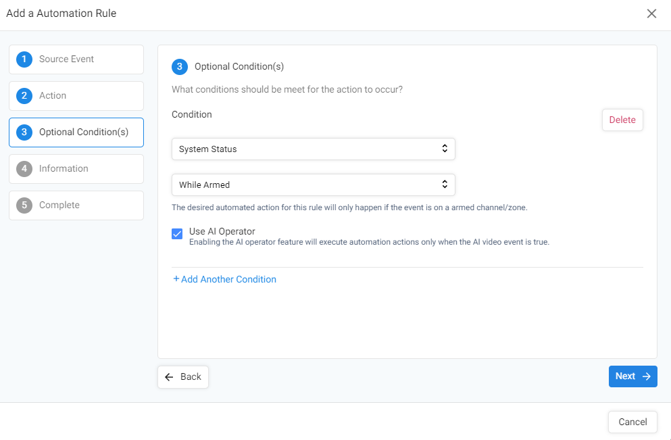671x440 pixels.
Task: Click the Use AI Operator label
Action: tap(222, 231)
